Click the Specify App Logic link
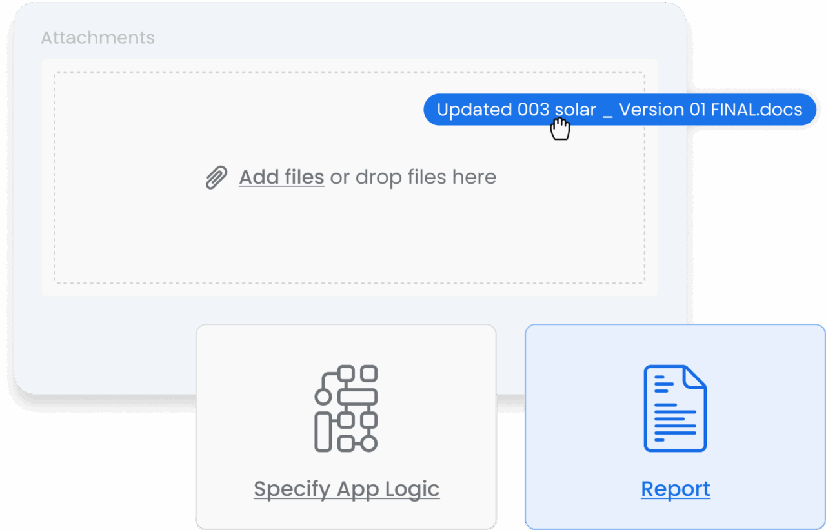This screenshot has width=826, height=530. pos(346,489)
